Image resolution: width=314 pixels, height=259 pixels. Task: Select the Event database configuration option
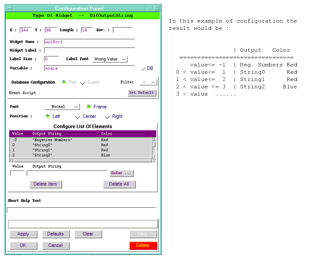tap(83, 83)
